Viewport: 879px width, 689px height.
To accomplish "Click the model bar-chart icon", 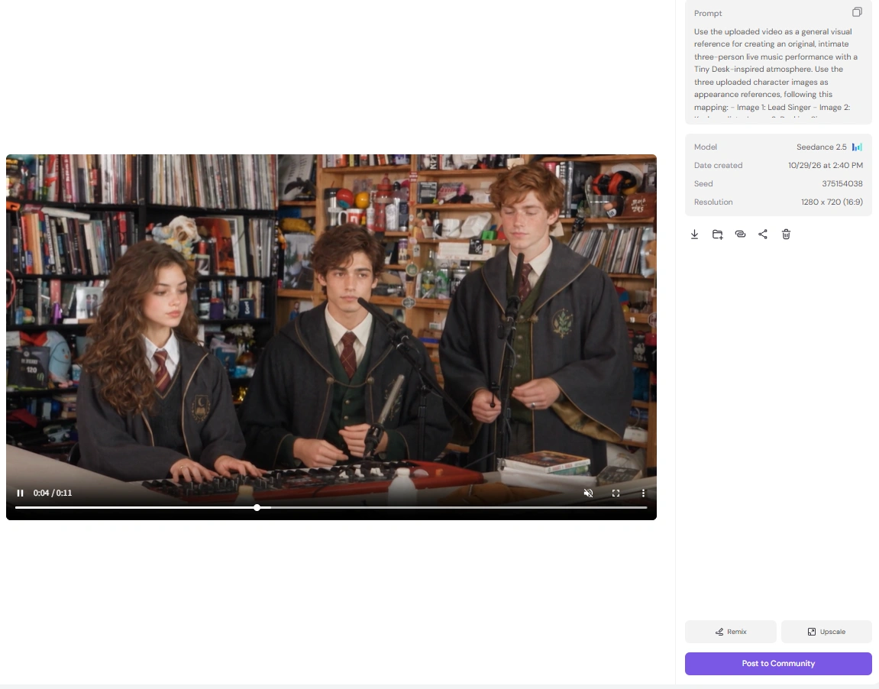I will (x=857, y=147).
